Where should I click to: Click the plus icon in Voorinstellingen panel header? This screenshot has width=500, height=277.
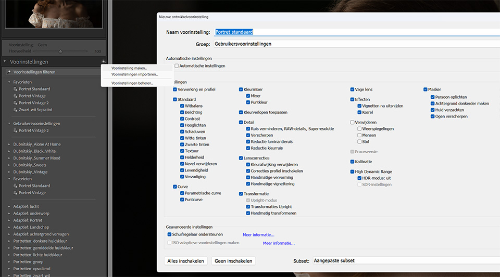[x=104, y=62]
